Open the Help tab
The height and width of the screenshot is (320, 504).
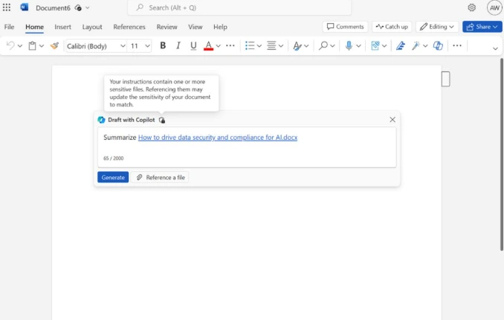[x=220, y=27]
